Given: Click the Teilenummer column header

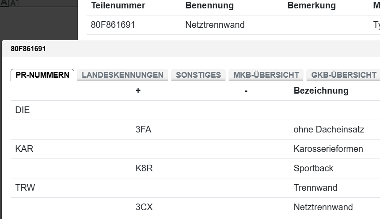Looking at the screenshot, I should coord(118,6).
